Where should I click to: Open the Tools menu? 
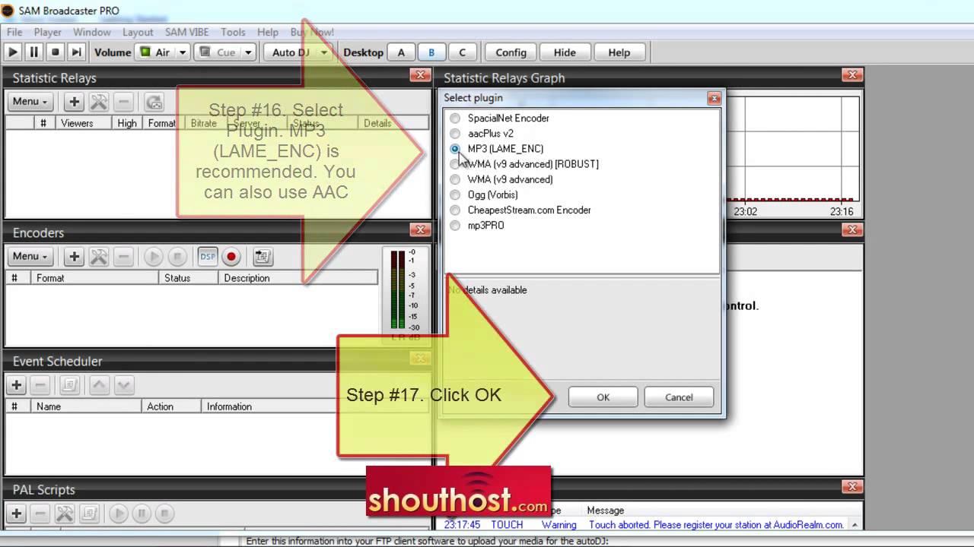tap(233, 32)
